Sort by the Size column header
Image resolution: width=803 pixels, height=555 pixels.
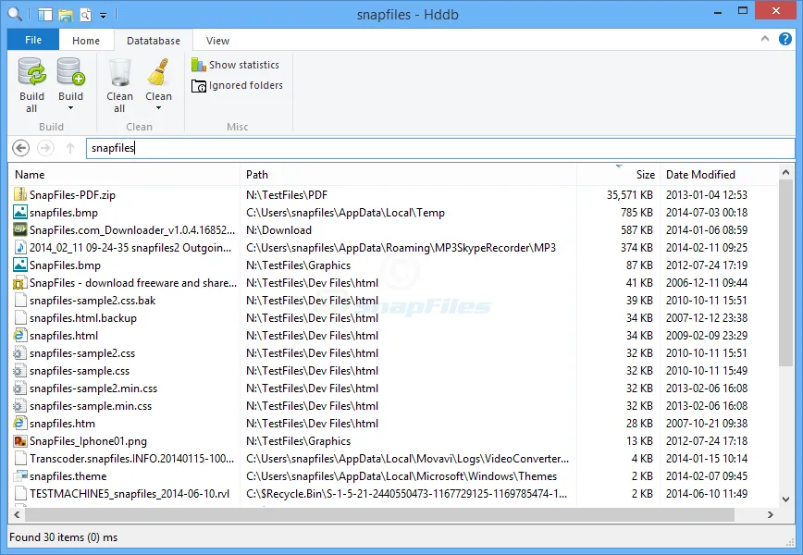(618, 175)
